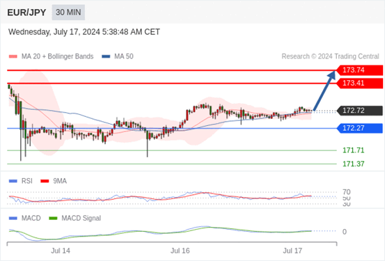Click the MA 20 + Bollinger Bands legend label
The height and width of the screenshot is (261, 385).
click(58, 56)
